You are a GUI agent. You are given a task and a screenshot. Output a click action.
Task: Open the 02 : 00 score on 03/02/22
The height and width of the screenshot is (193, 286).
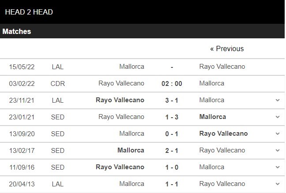coord(172,84)
